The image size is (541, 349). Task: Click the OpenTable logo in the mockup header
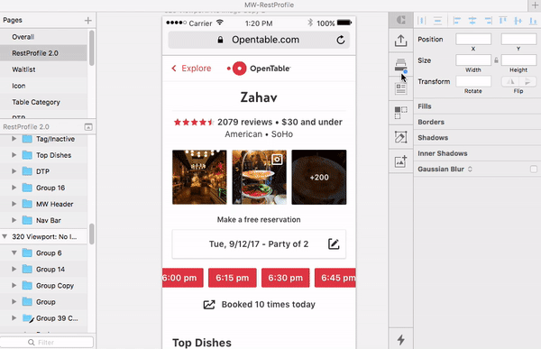coord(259,69)
